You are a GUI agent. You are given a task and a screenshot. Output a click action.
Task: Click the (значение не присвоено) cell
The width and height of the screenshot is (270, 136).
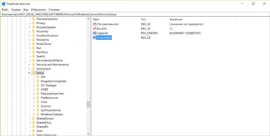[186, 24]
